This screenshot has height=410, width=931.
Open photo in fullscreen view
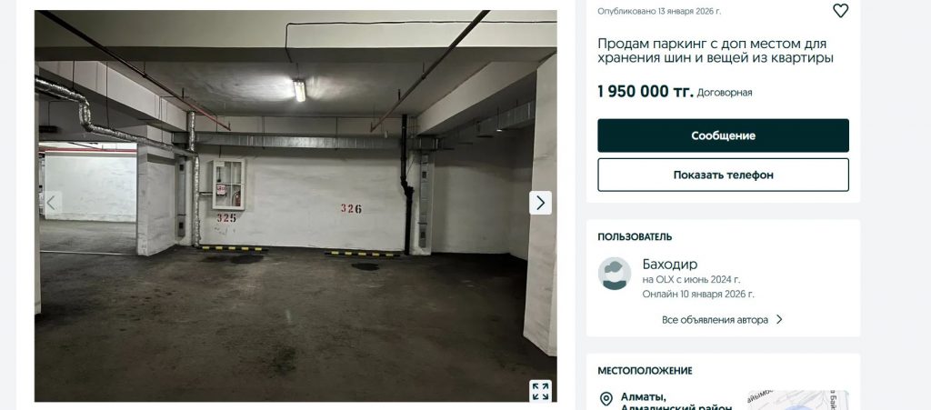pos(540,391)
